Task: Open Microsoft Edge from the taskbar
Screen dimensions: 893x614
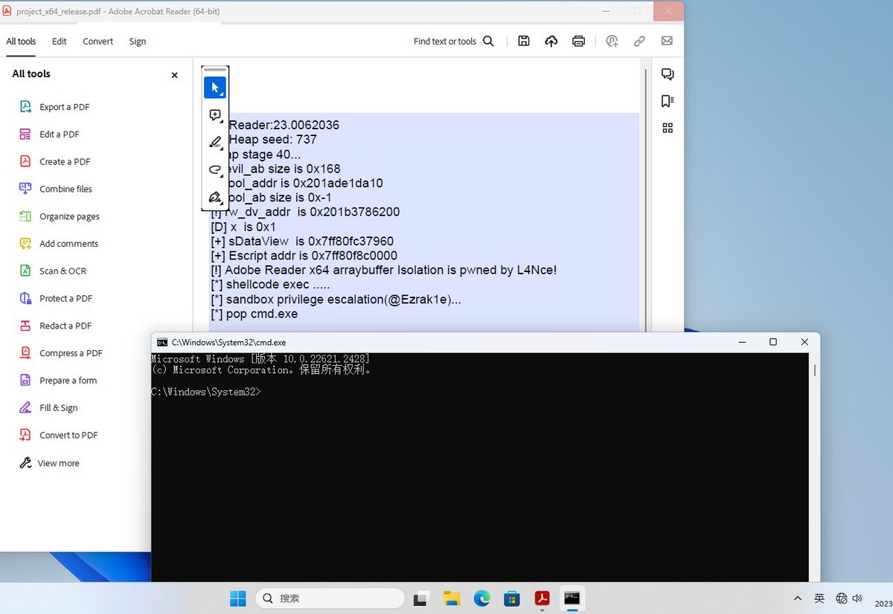Action: pyautogui.click(x=482, y=598)
